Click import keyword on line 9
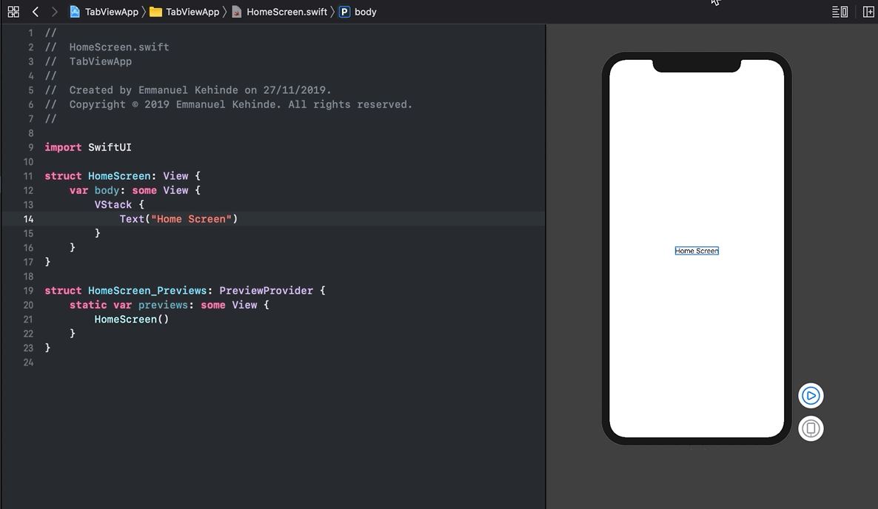Viewport: 878px width, 509px height. (x=63, y=147)
